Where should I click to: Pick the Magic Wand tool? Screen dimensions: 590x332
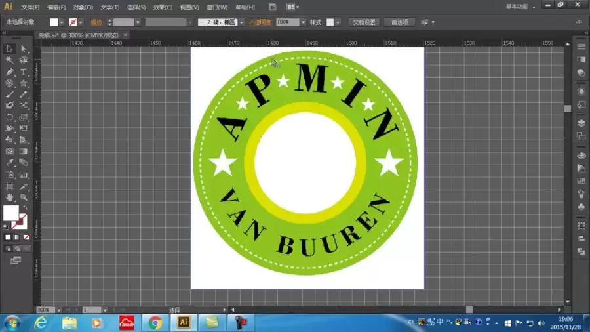pos(9,60)
